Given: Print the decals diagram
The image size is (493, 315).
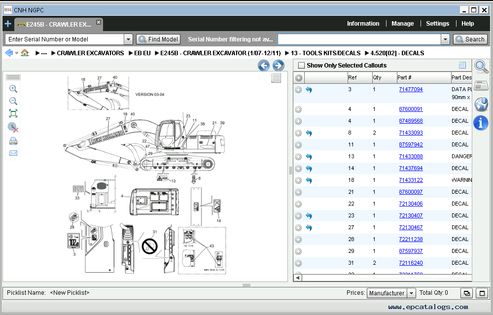Looking at the screenshot, I should (x=13, y=141).
